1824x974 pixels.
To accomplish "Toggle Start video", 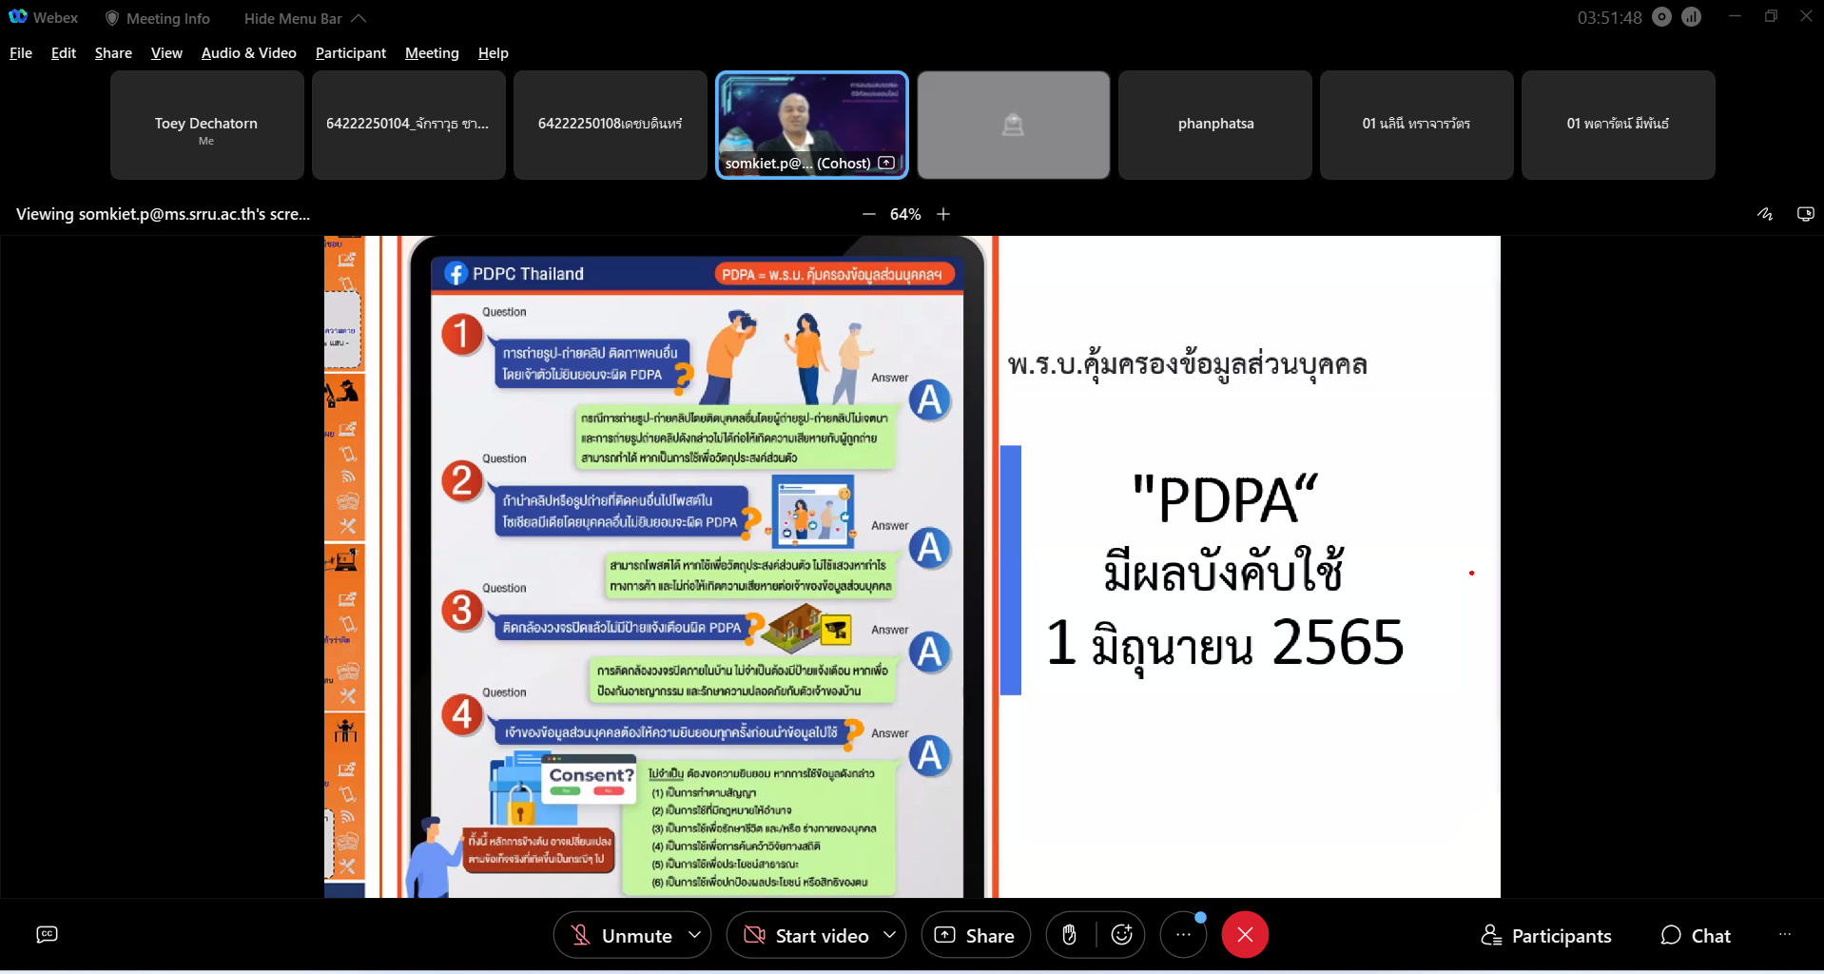I will [x=805, y=935].
